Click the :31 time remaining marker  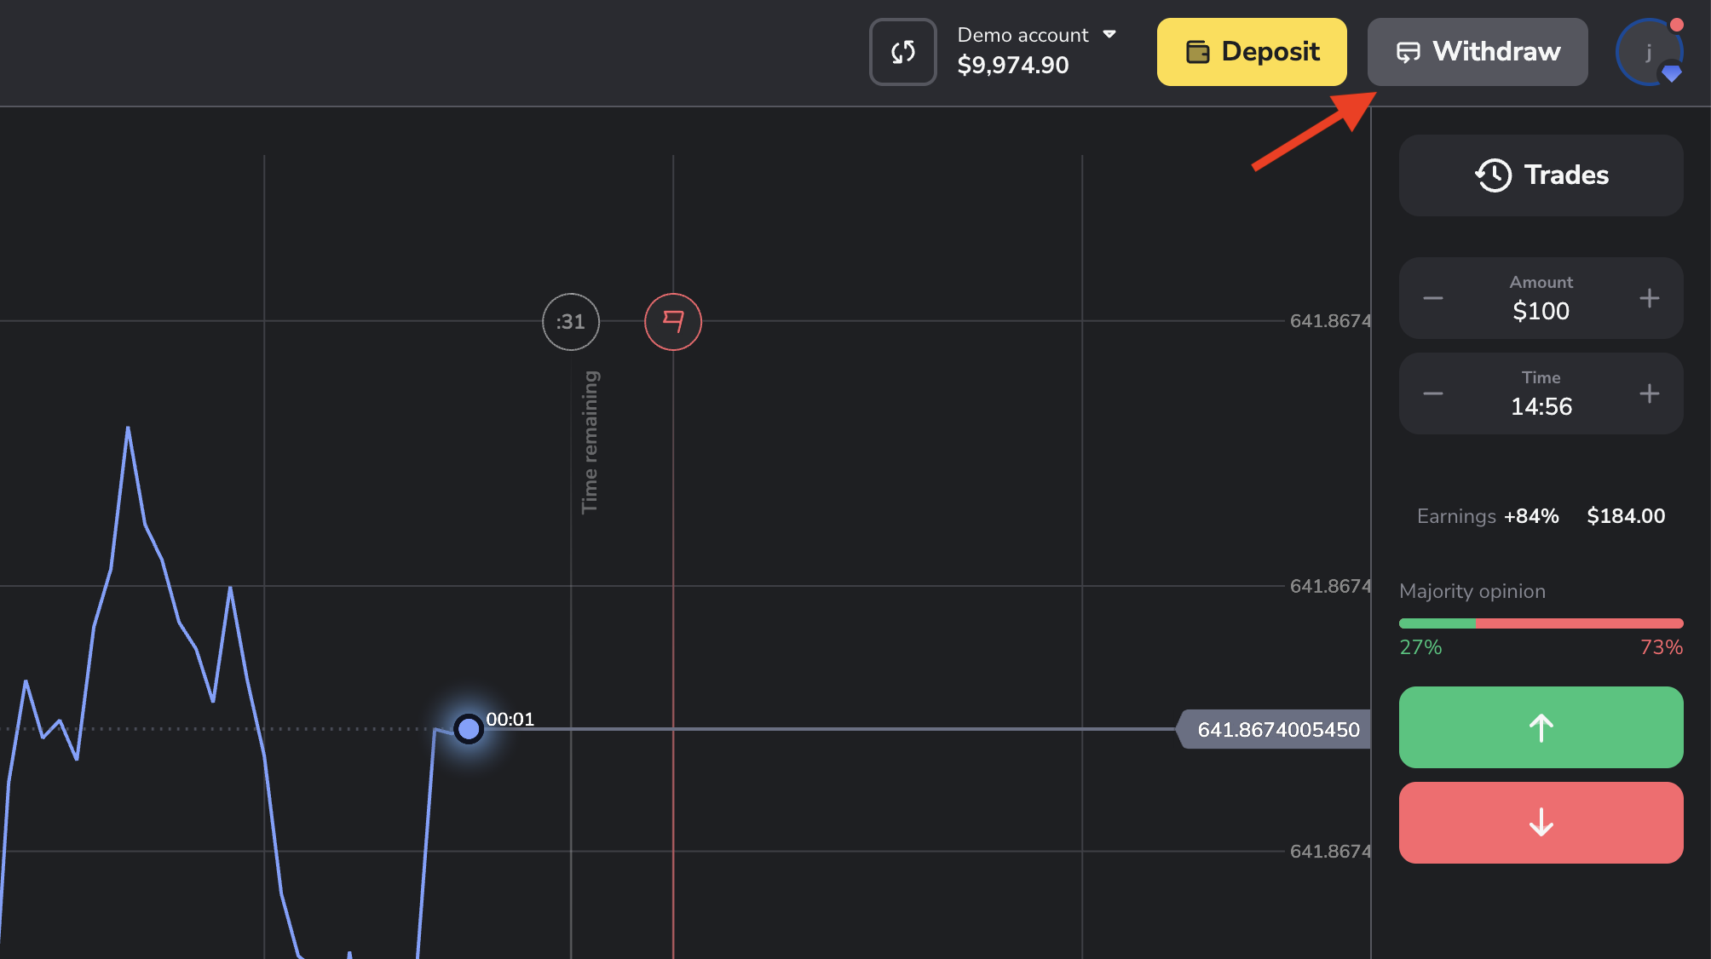pos(571,322)
